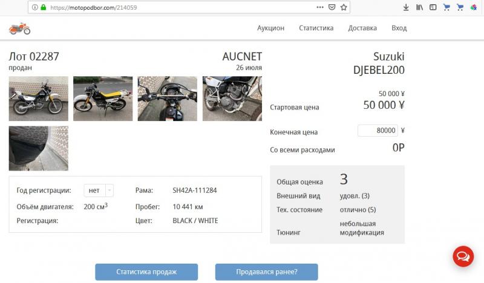Click the engine volume 200 см3
Screen dimensions: 484x283
[96, 206]
